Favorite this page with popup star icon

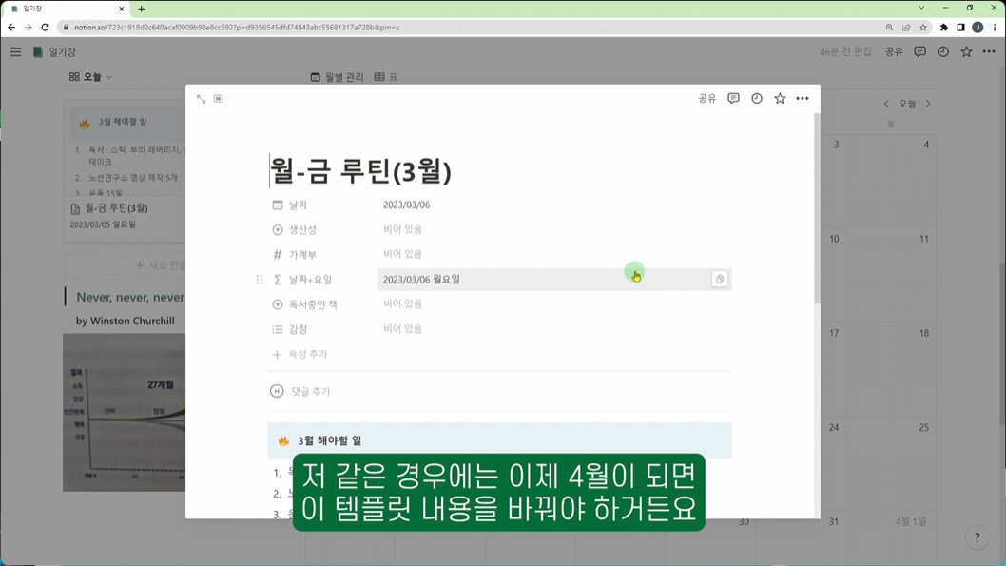[x=780, y=98]
